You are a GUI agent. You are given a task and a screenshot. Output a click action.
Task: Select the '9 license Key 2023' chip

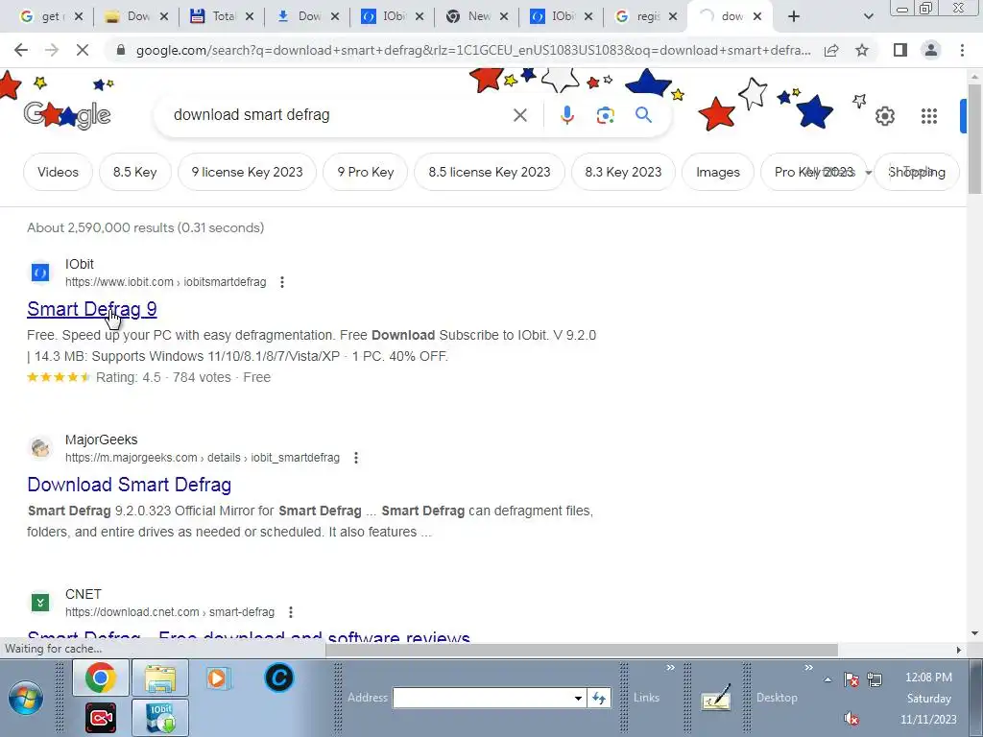pyautogui.click(x=247, y=172)
